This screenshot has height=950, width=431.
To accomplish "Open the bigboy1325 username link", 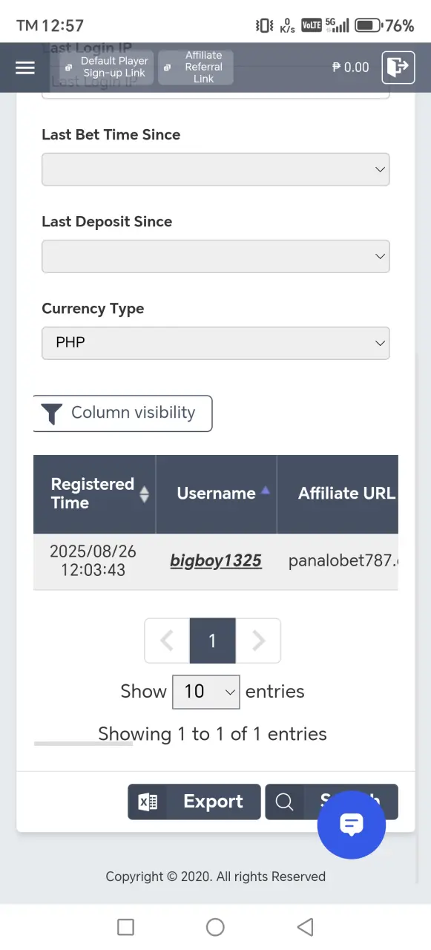I will [216, 560].
